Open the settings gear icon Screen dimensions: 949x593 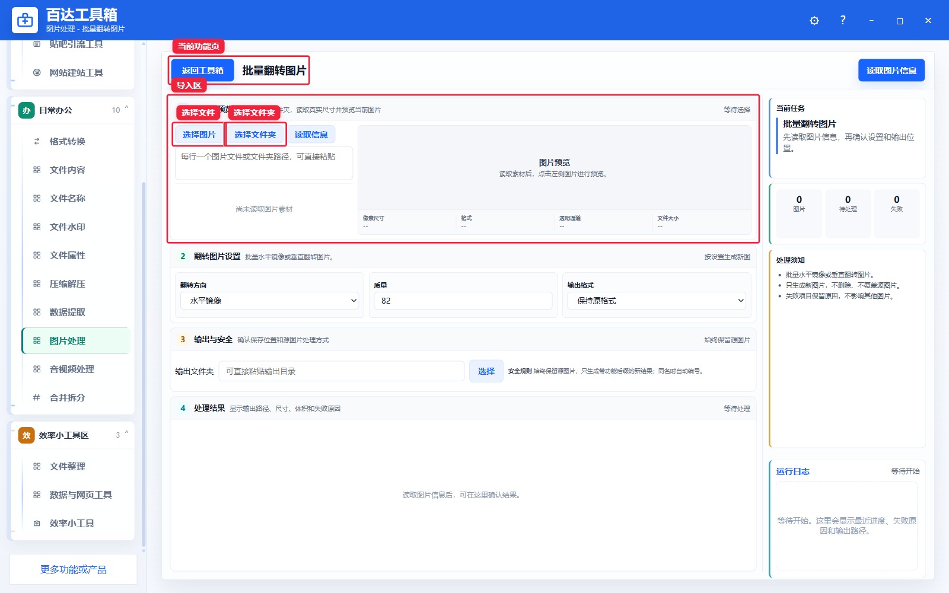(814, 21)
